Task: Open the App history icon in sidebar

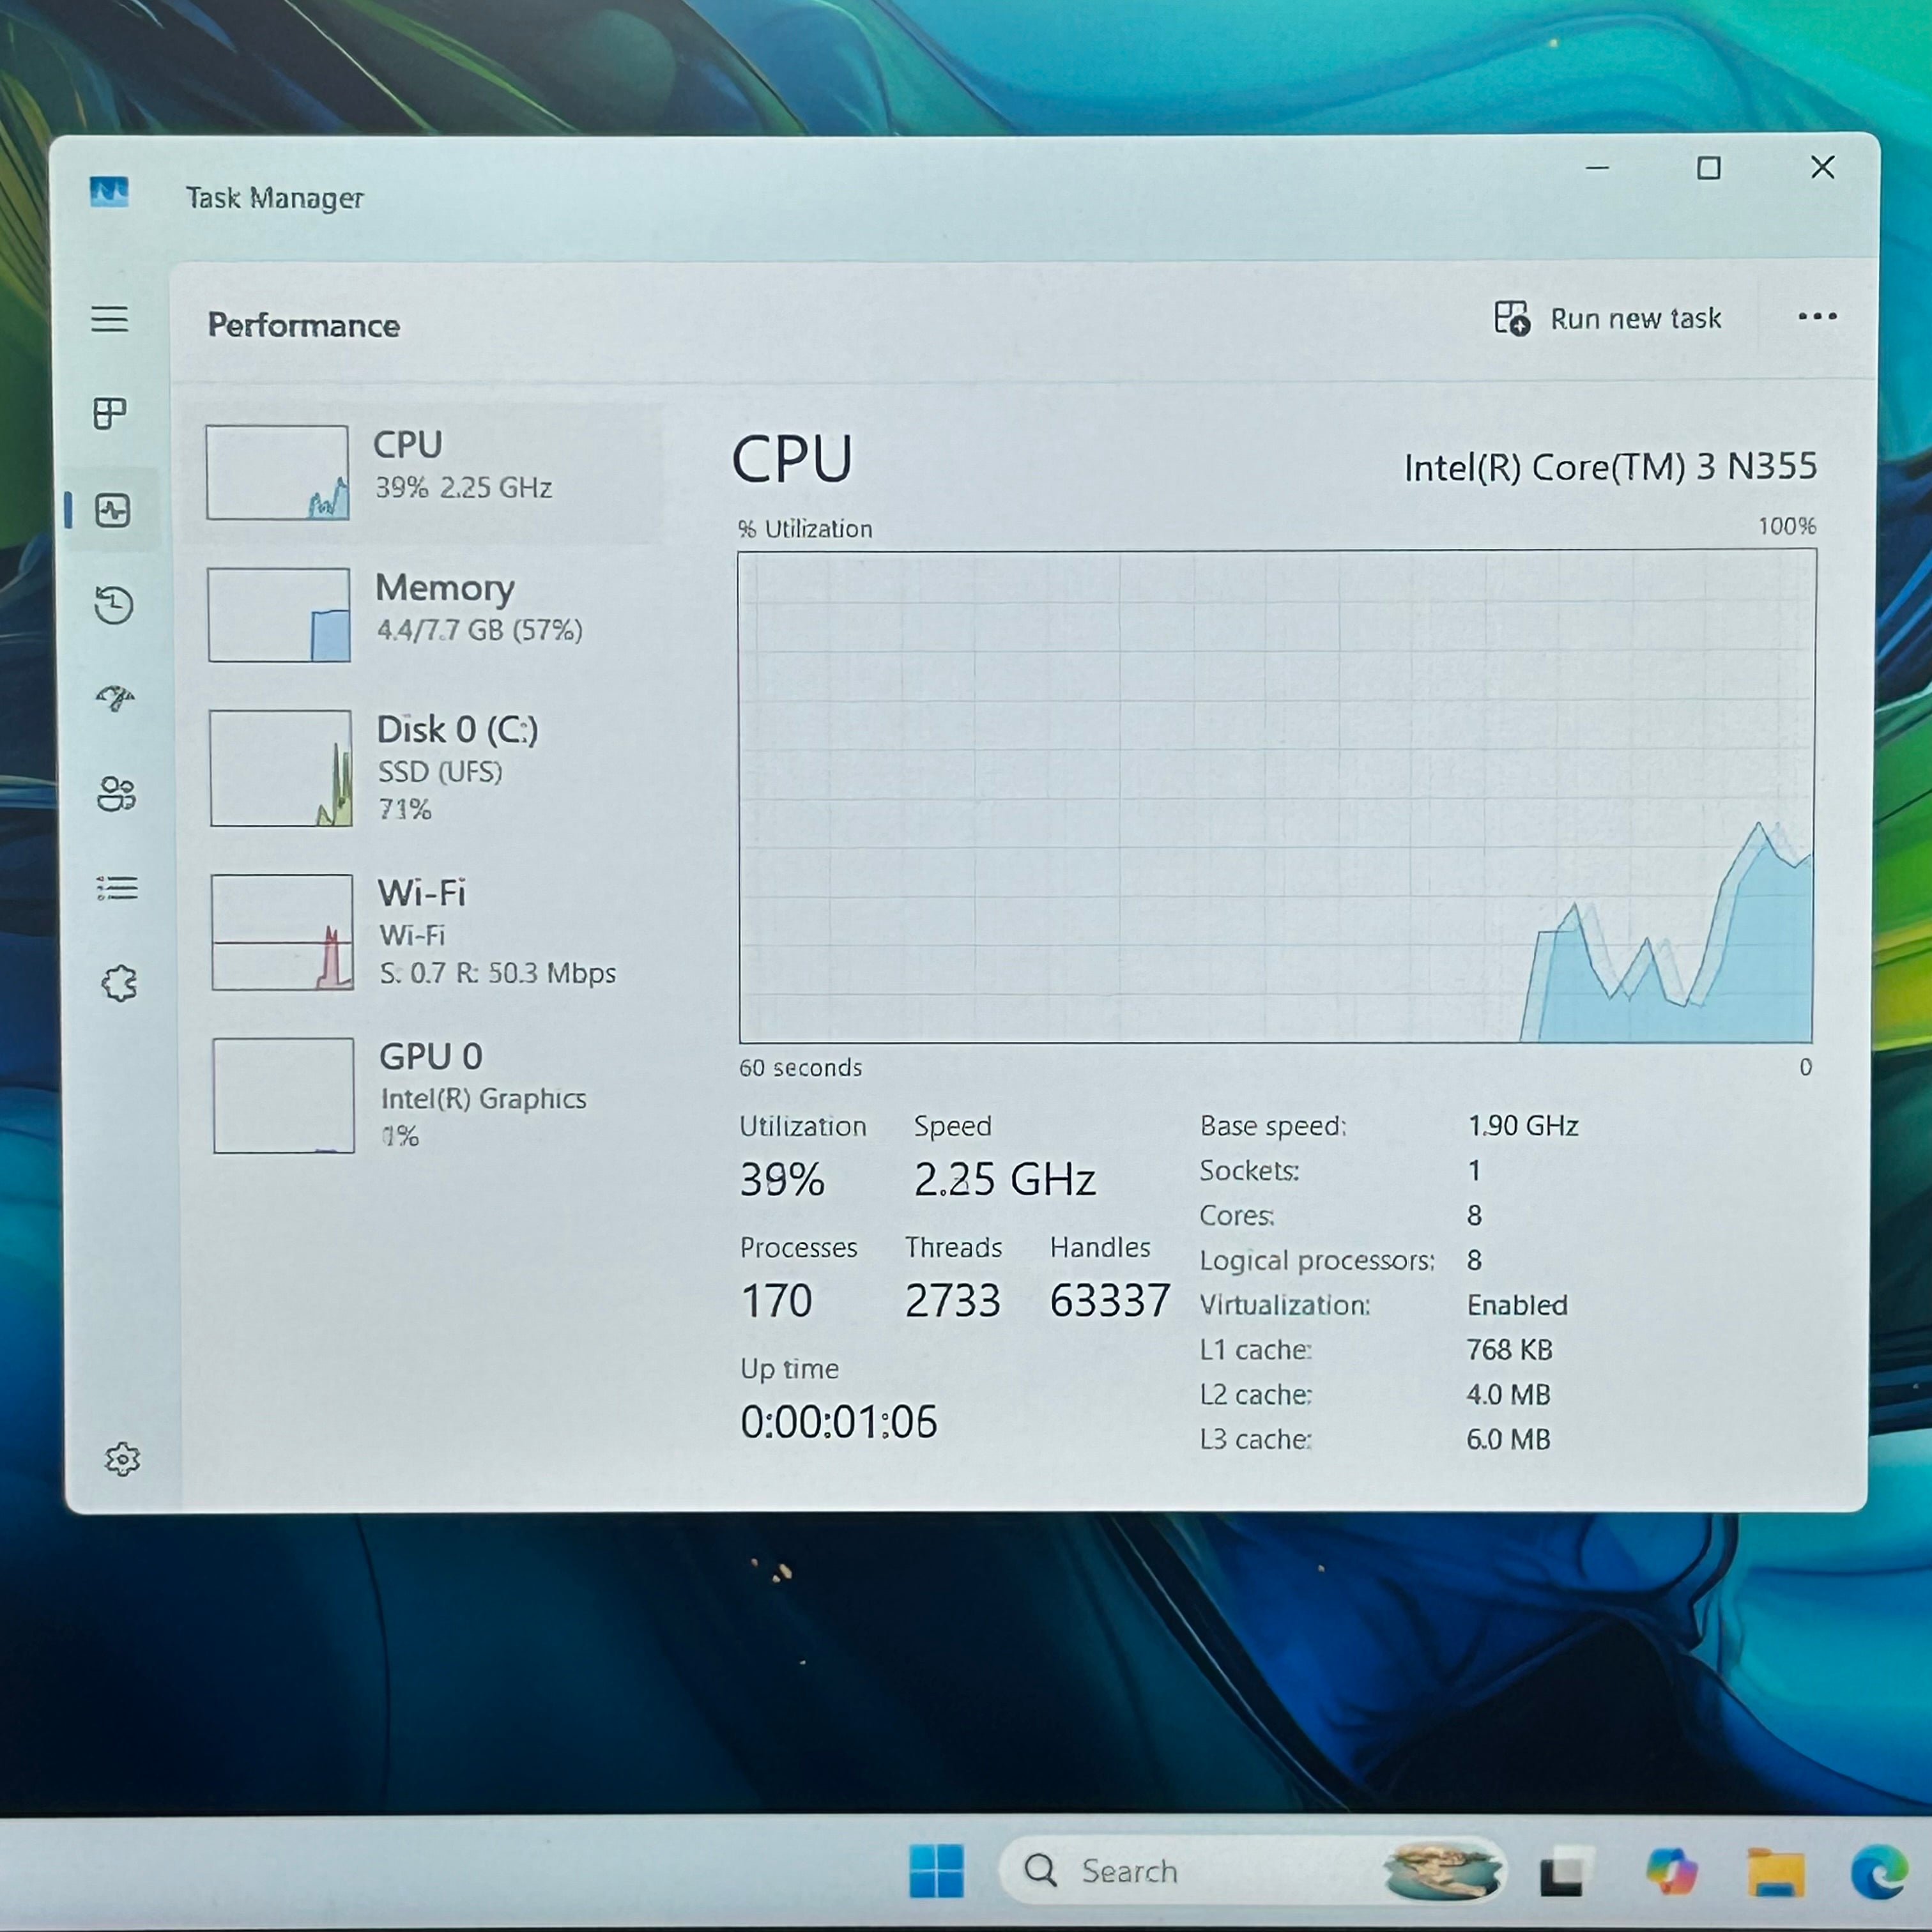Action: coord(114,605)
